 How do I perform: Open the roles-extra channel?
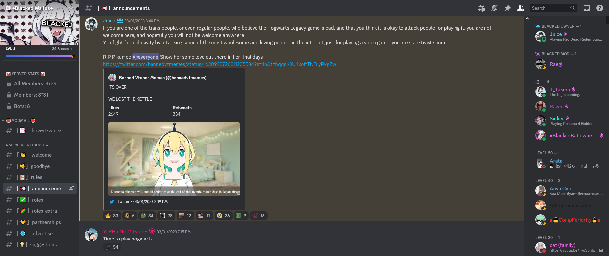click(x=40, y=211)
